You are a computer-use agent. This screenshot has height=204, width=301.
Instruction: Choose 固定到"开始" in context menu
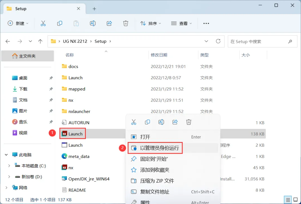(173, 159)
